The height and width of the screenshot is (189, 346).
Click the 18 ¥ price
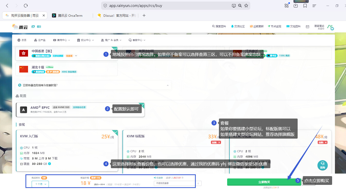[x=85, y=183]
